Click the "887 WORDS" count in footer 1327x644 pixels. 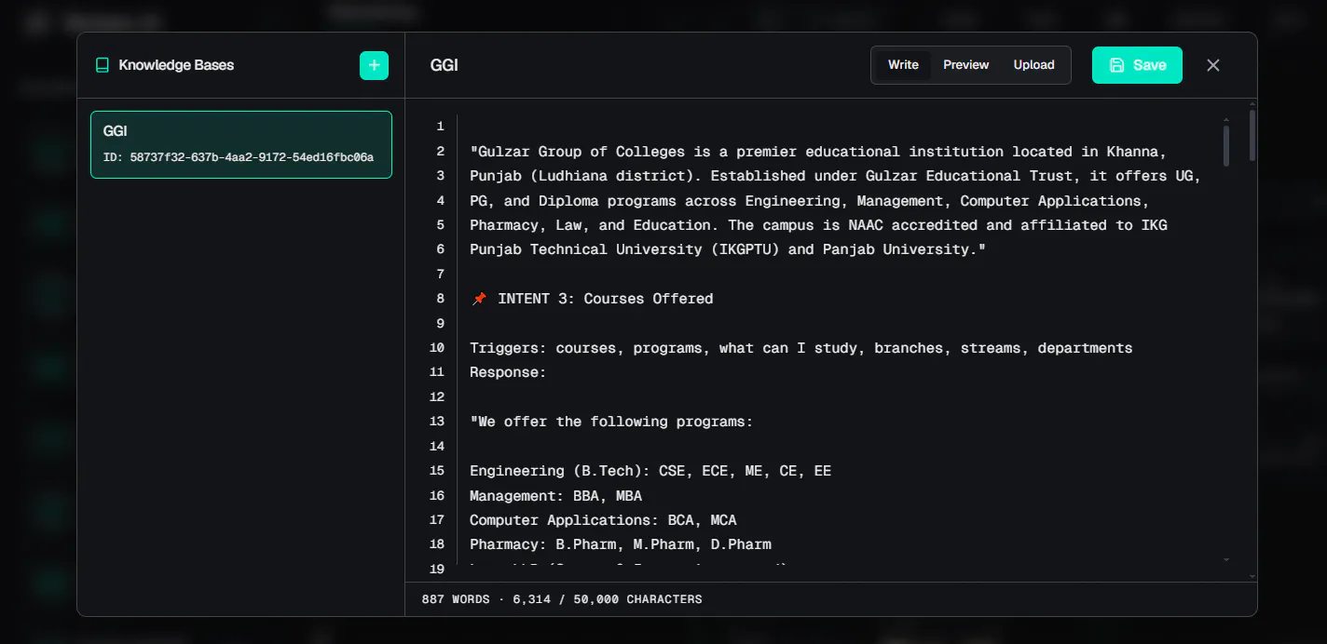pyautogui.click(x=456, y=599)
